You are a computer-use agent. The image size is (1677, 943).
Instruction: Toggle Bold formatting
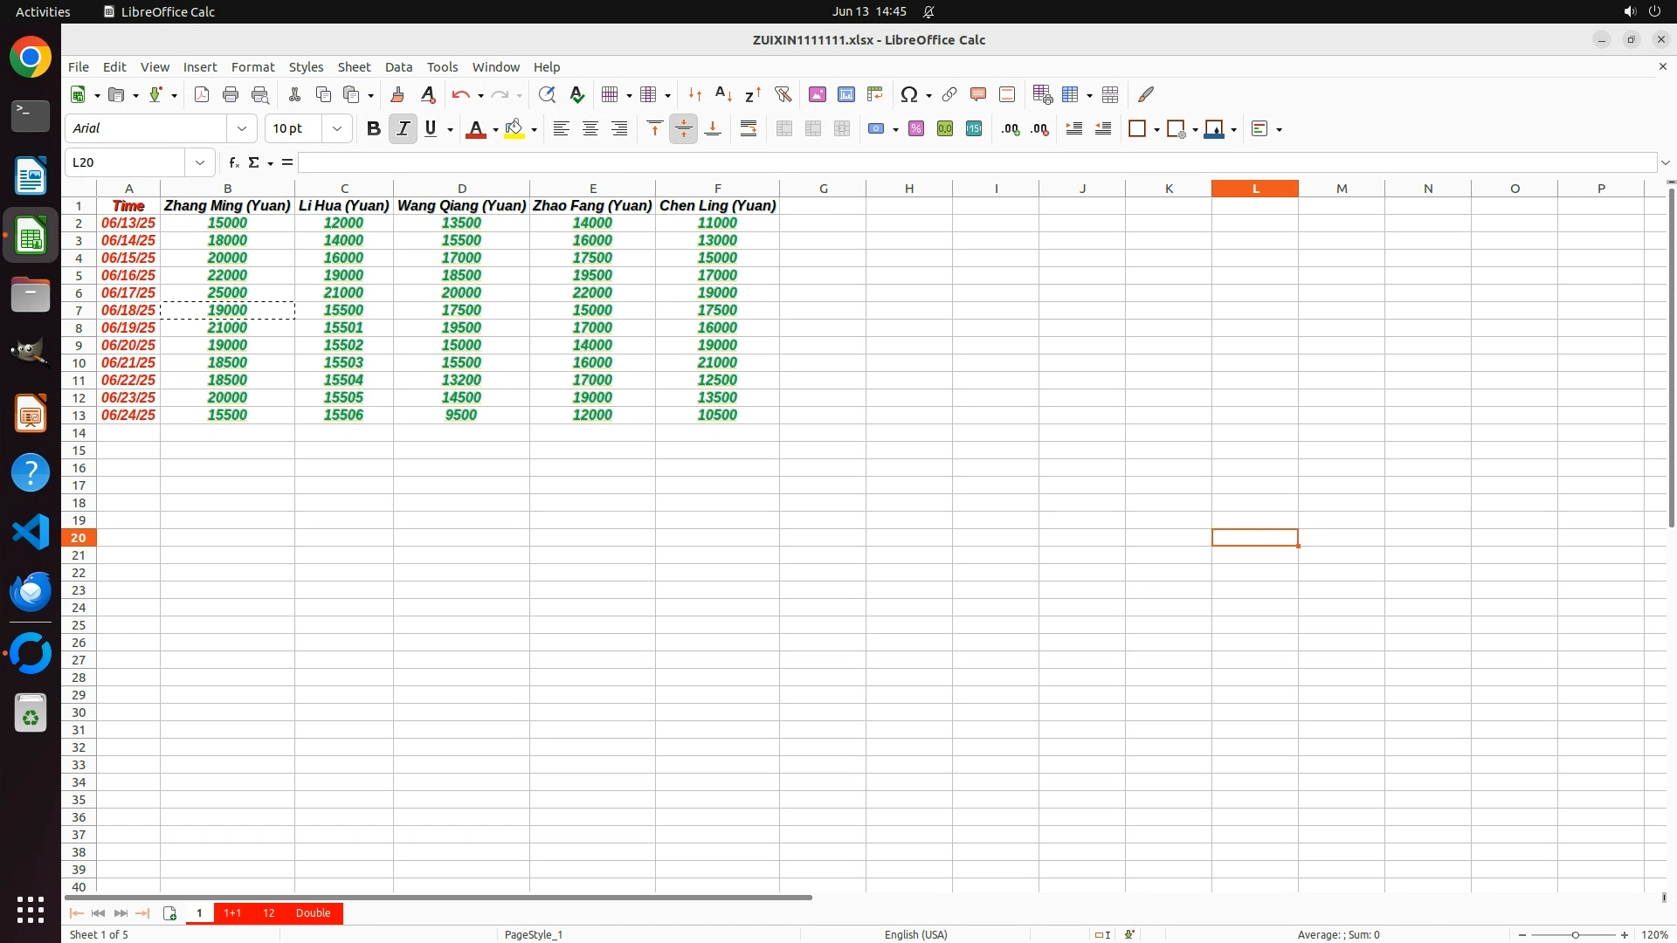pyautogui.click(x=373, y=128)
